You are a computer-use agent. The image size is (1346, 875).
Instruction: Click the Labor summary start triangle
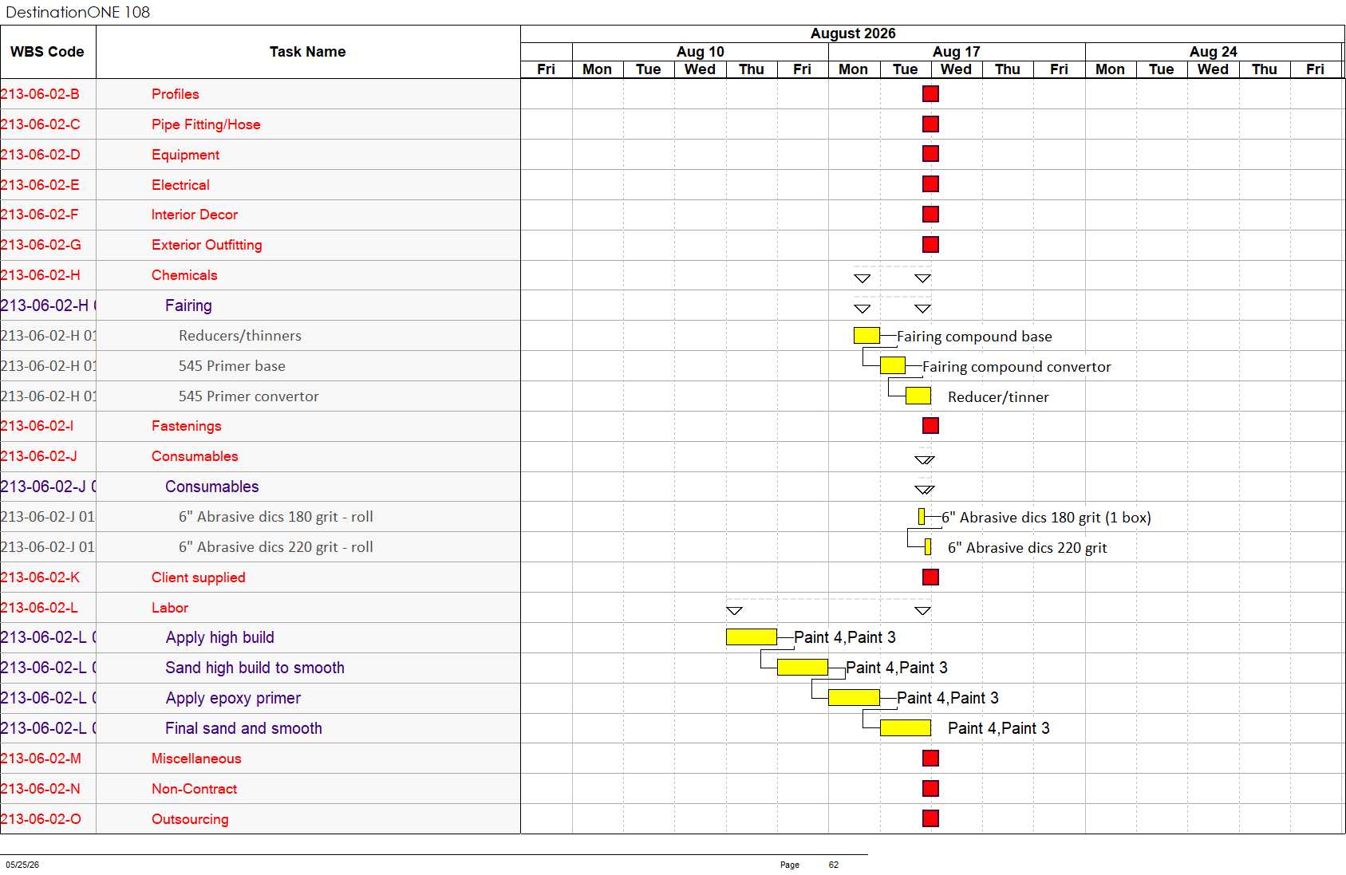tap(735, 611)
